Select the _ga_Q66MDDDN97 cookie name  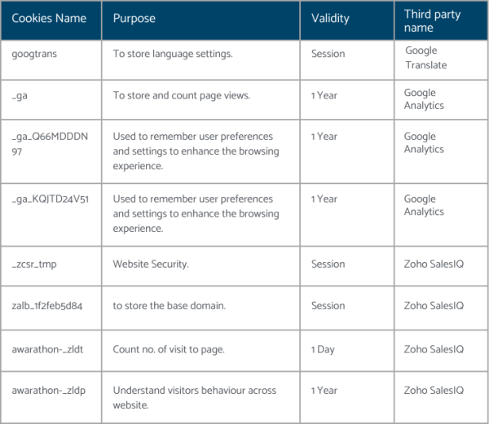(x=50, y=144)
